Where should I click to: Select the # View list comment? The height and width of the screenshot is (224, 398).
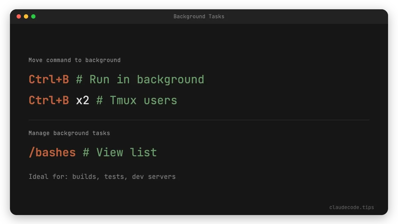coord(119,152)
